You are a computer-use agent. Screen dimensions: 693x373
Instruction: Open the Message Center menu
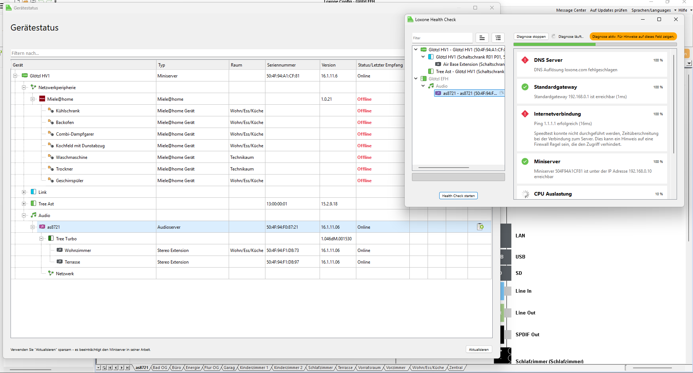point(571,10)
